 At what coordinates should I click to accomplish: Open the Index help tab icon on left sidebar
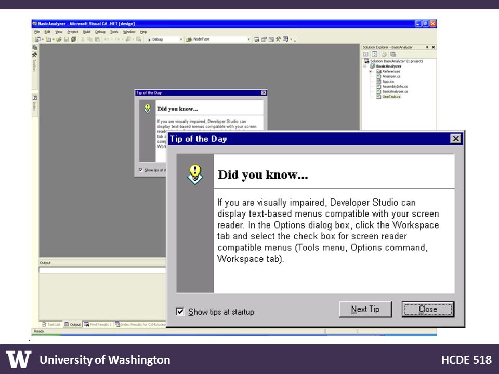click(35, 97)
